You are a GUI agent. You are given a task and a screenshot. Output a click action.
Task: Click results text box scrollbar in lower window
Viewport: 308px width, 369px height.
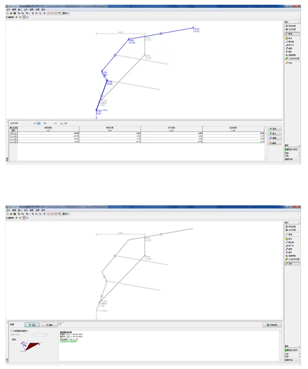(x=280, y=346)
